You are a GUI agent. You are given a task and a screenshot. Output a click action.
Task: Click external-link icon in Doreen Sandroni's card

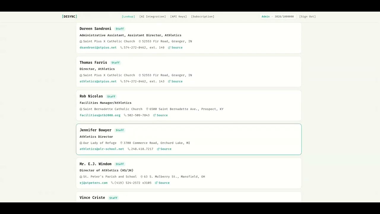pos(169,48)
